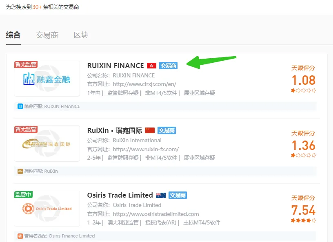Visit https://www.ruixin-fx.com/ website link

146,149
